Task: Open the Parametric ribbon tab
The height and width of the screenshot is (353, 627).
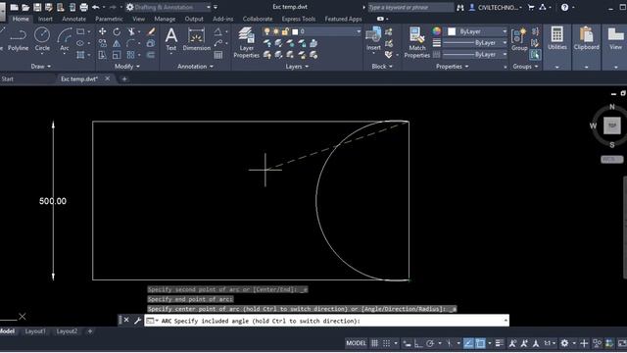Action: click(x=109, y=19)
